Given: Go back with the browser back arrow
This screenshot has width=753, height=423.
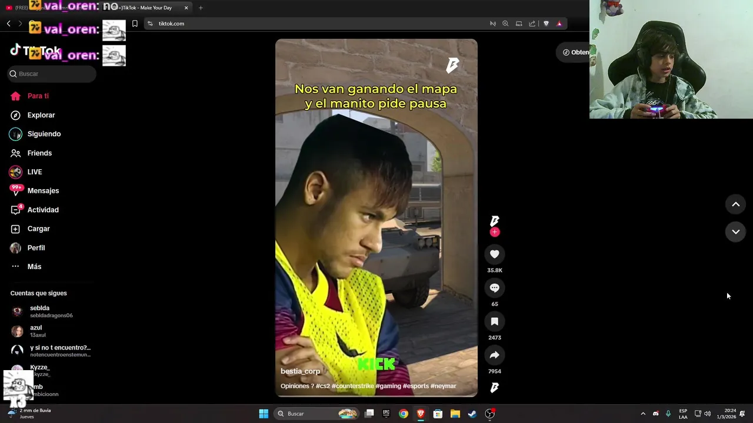Looking at the screenshot, I should (x=9, y=23).
